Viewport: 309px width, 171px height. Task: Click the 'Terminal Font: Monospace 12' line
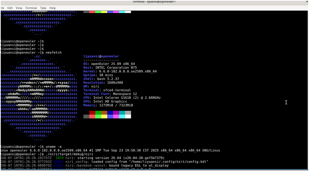pyautogui.click(x=110, y=94)
